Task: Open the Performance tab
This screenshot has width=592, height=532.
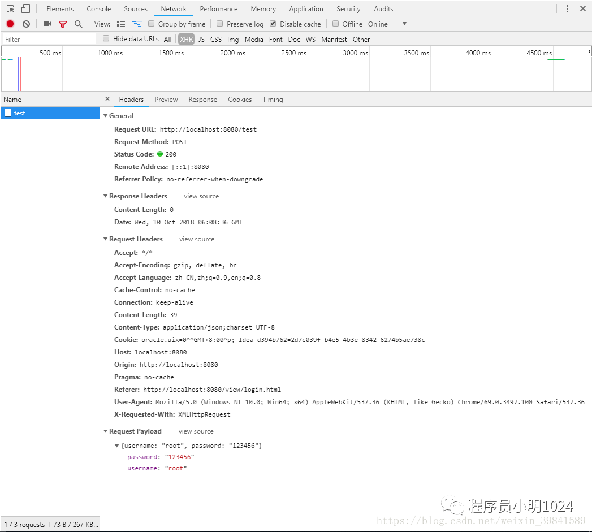Action: tap(219, 8)
